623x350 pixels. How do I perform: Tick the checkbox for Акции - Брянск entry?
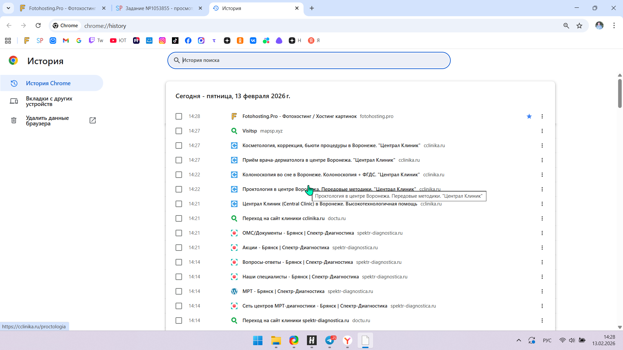tap(179, 248)
